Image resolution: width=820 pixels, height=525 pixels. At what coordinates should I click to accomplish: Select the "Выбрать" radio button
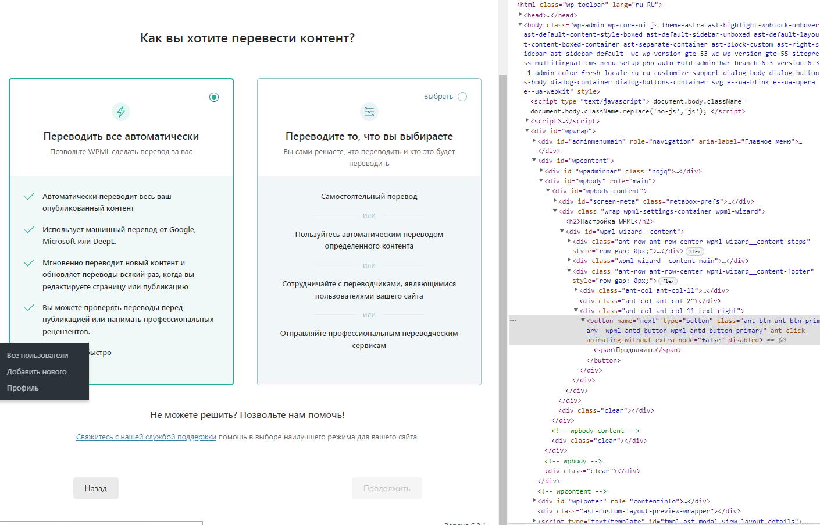tap(462, 97)
